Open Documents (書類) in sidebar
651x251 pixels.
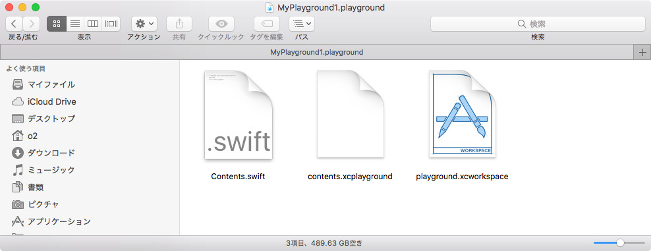click(x=28, y=187)
